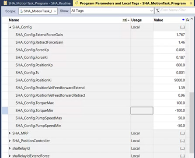Image resolution: width=195 pixels, height=158 pixels.
Task: Collapse the SHA_Config tag tree
Action: pyautogui.click(x=10, y=27)
